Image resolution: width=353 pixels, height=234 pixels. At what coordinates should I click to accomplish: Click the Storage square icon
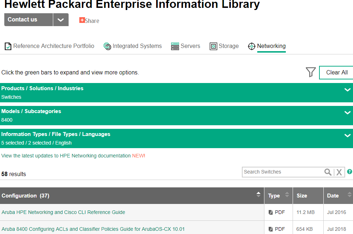click(x=213, y=46)
